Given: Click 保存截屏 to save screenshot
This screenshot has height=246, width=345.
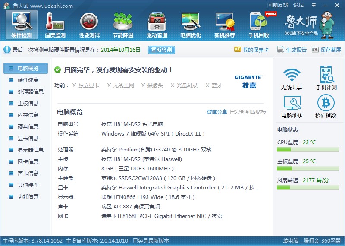Looking at the screenshot, I should pyautogui.click(x=326, y=50).
